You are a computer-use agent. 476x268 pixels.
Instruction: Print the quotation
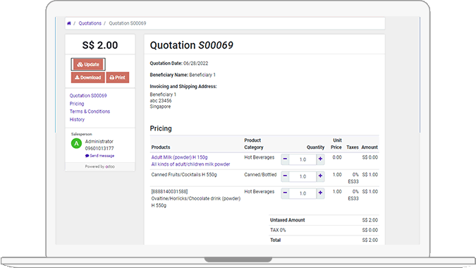click(118, 78)
